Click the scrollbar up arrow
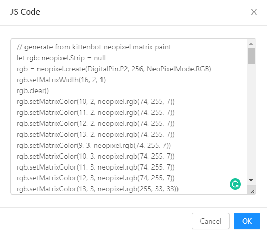Viewport: 267px width, 233px height. (251, 44)
